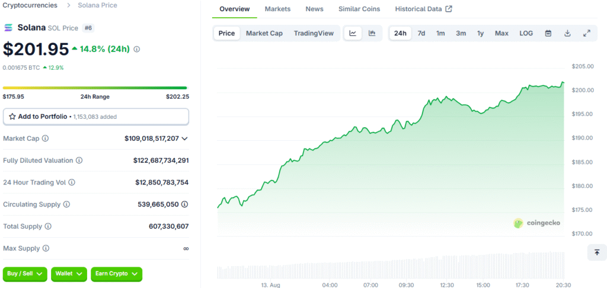Image resolution: width=607 pixels, height=288 pixels.
Task: Select the 3m time range
Action: click(x=461, y=33)
